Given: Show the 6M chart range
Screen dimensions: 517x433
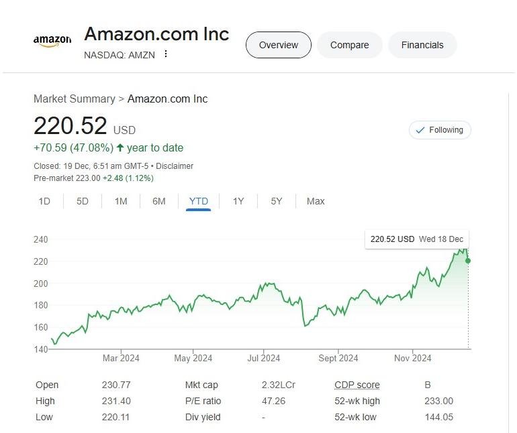Looking at the screenshot, I should tap(159, 201).
